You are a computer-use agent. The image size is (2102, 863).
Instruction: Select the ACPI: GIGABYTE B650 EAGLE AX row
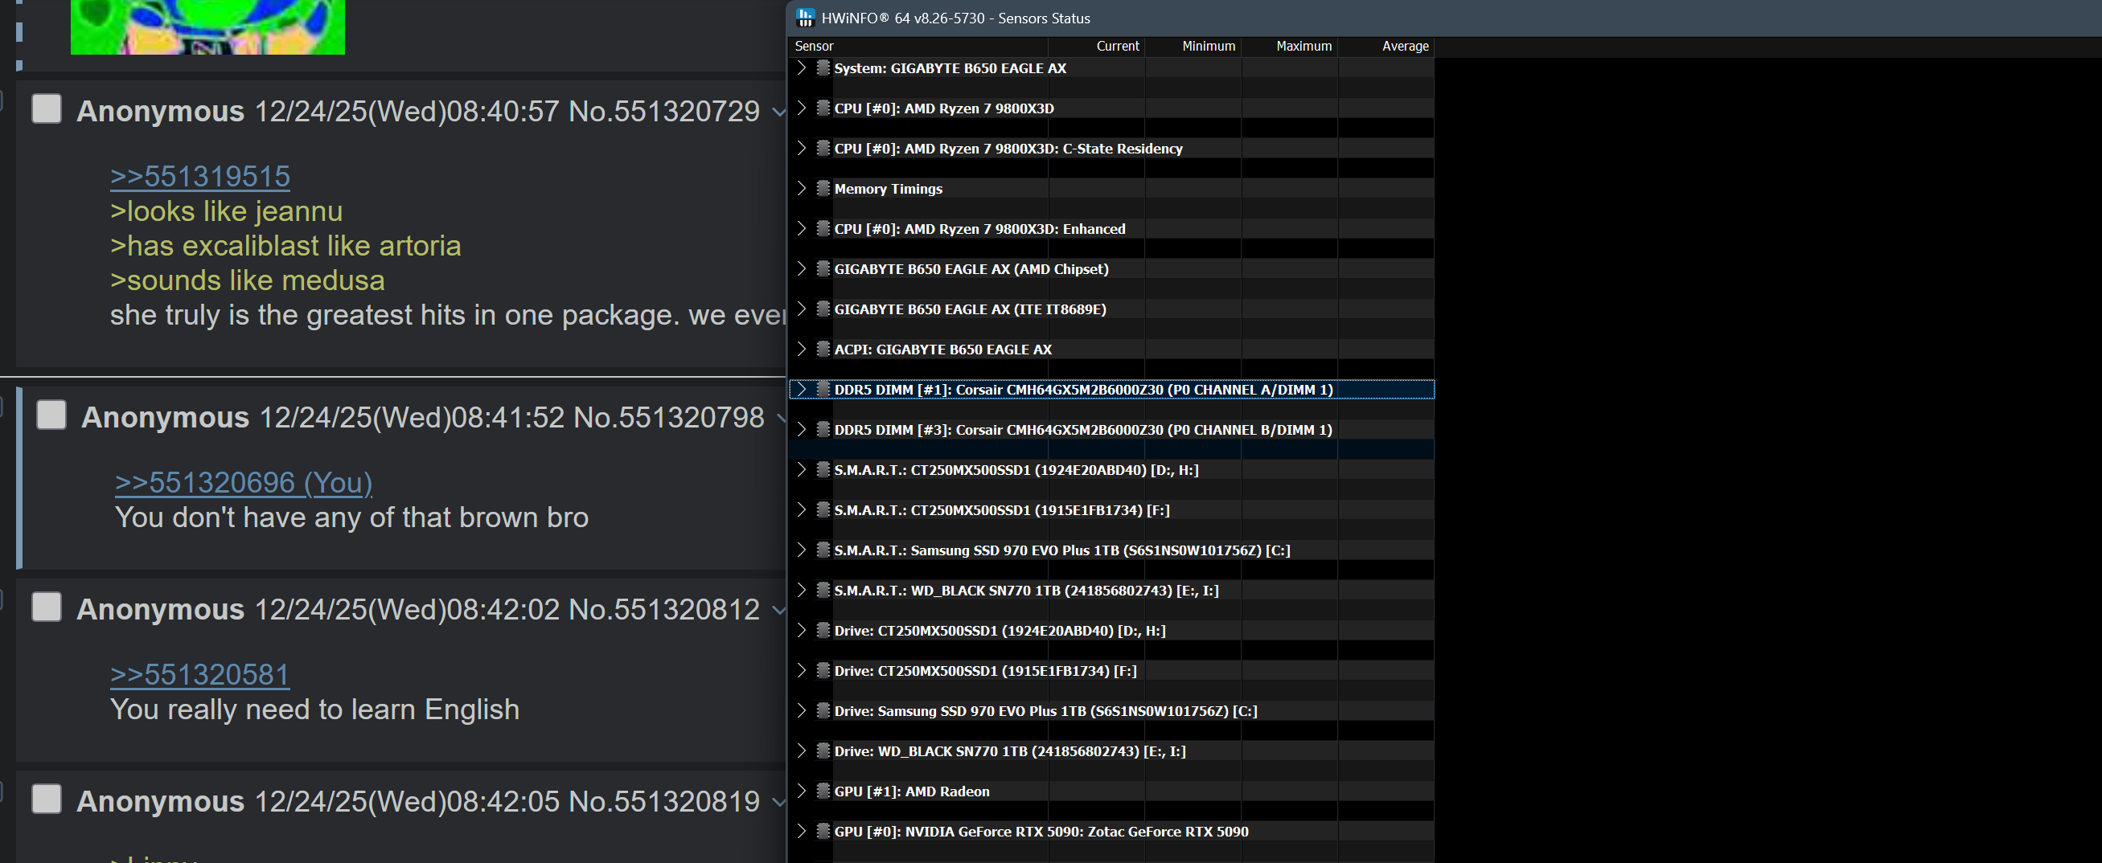point(1111,349)
